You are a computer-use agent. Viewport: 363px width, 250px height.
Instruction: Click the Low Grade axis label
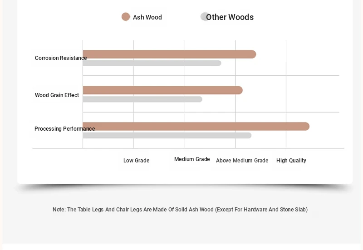pyautogui.click(x=137, y=161)
